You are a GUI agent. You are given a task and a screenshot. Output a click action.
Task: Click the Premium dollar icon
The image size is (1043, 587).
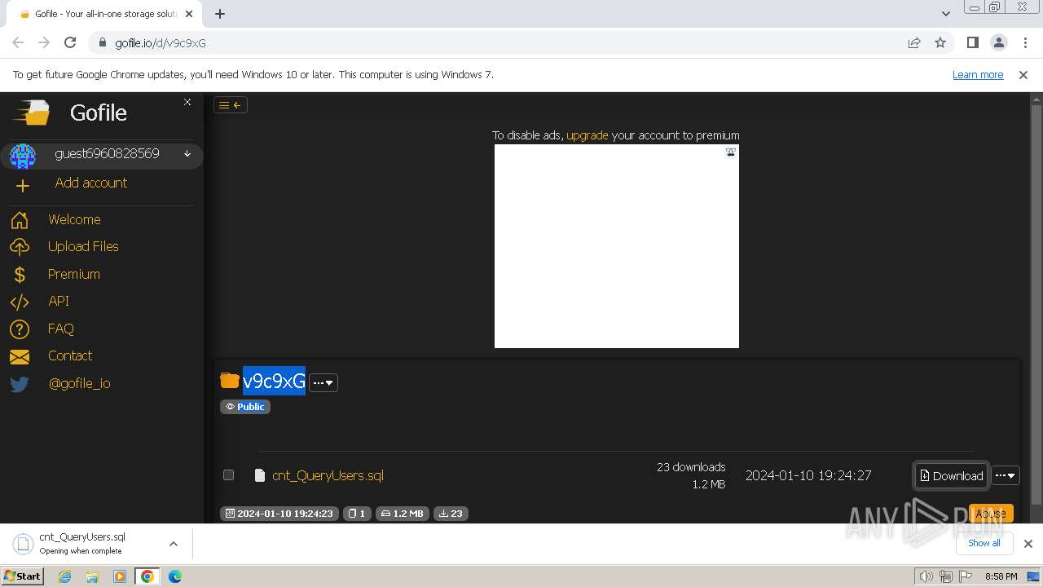(20, 275)
